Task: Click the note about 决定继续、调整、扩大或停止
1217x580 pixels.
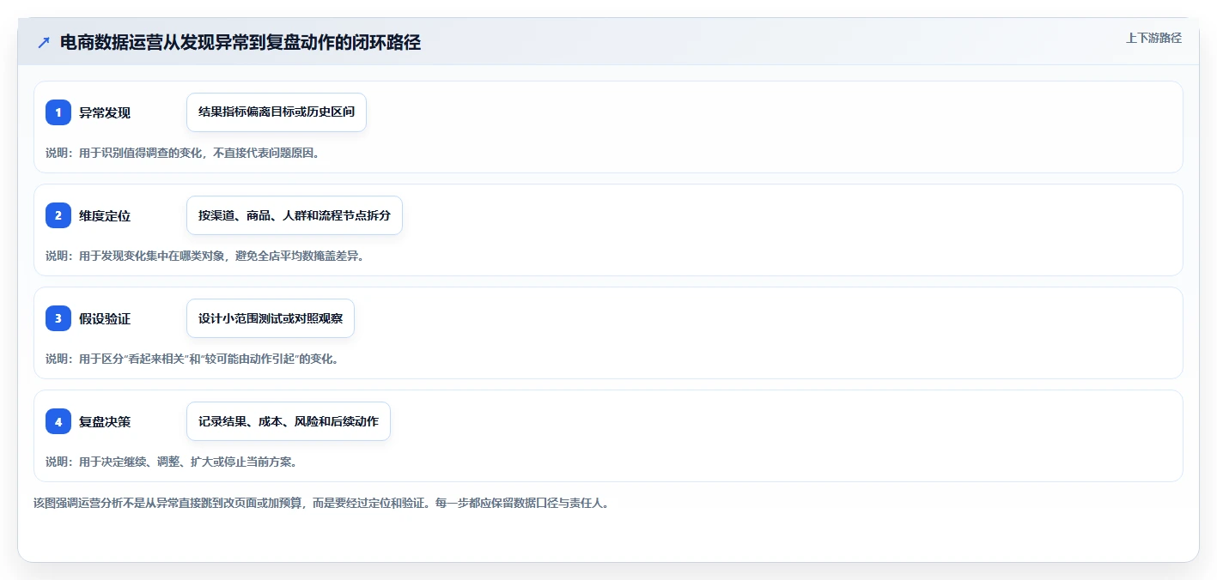Action: (172, 462)
